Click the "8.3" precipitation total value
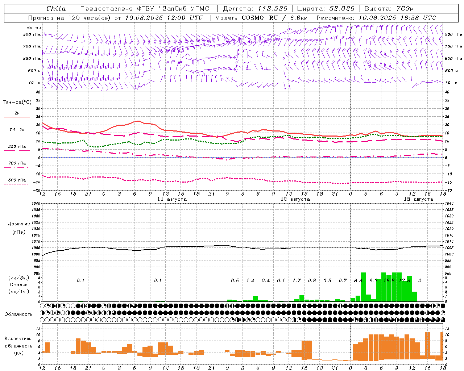Screen dimensions: 464x371 (x=358, y=281)
